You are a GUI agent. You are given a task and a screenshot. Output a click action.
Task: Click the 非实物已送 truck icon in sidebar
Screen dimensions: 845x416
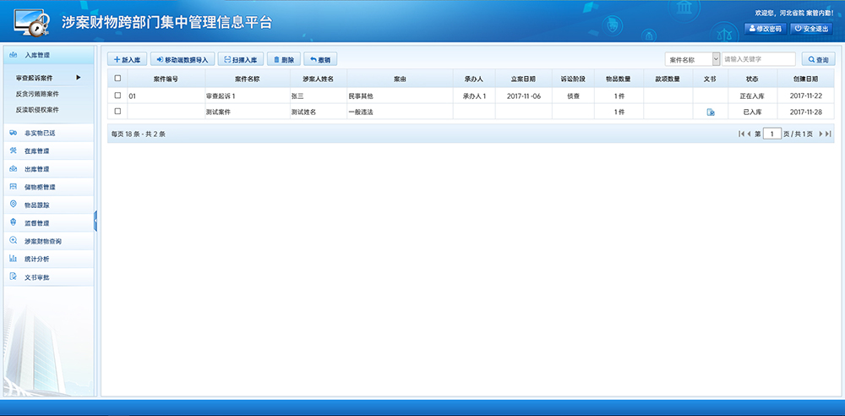coord(13,133)
